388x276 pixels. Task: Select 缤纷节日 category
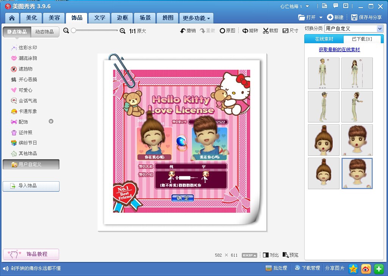click(x=24, y=143)
